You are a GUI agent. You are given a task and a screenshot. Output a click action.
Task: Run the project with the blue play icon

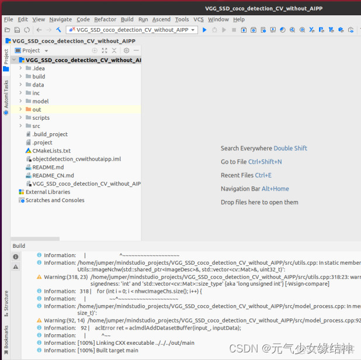click(x=204, y=30)
